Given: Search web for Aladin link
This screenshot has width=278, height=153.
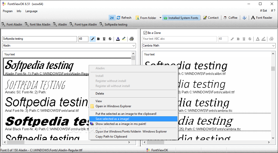Looking at the screenshot, I should [x=60, y=24].
